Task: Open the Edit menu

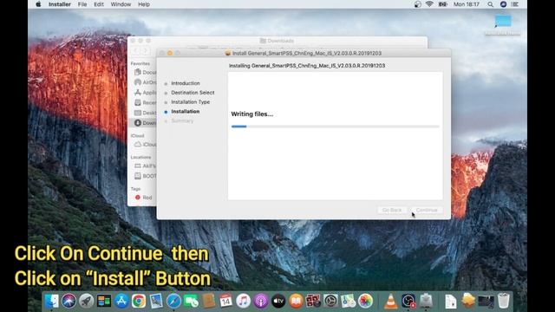Action: pos(99,4)
